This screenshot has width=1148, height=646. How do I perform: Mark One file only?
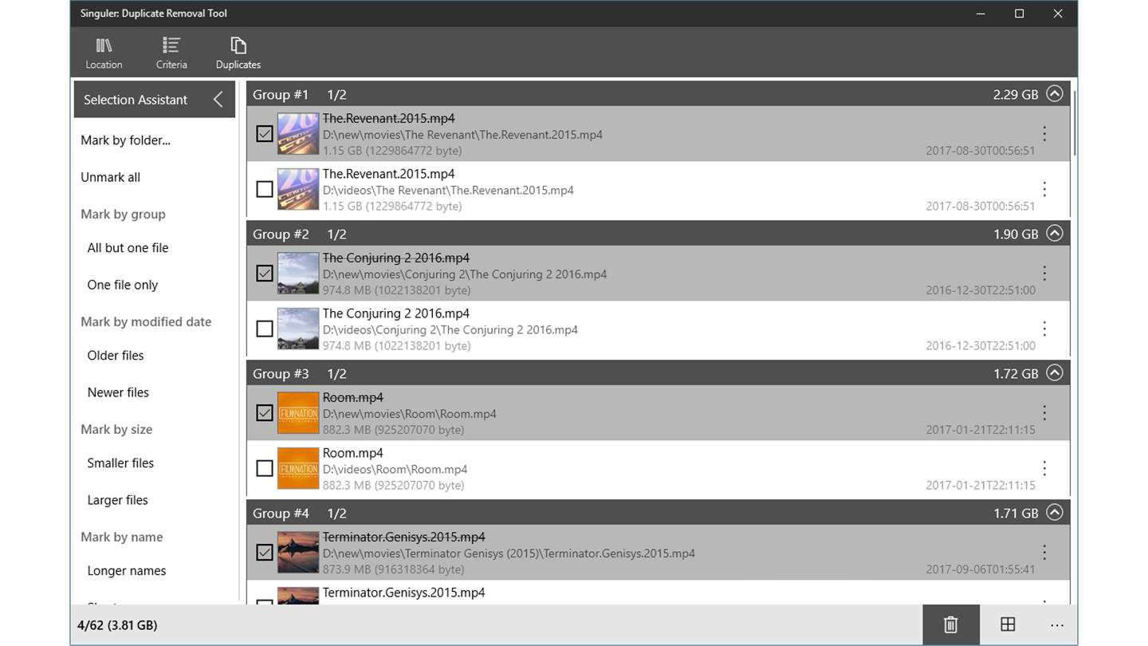click(122, 285)
